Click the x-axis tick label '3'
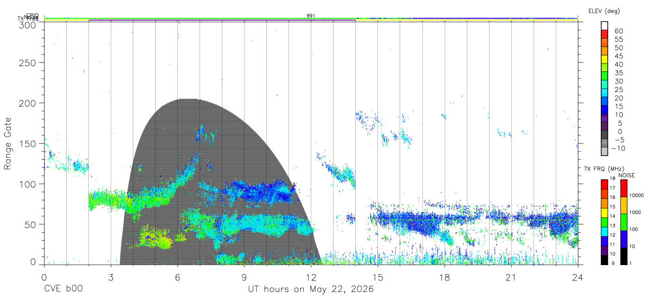 click(x=111, y=277)
